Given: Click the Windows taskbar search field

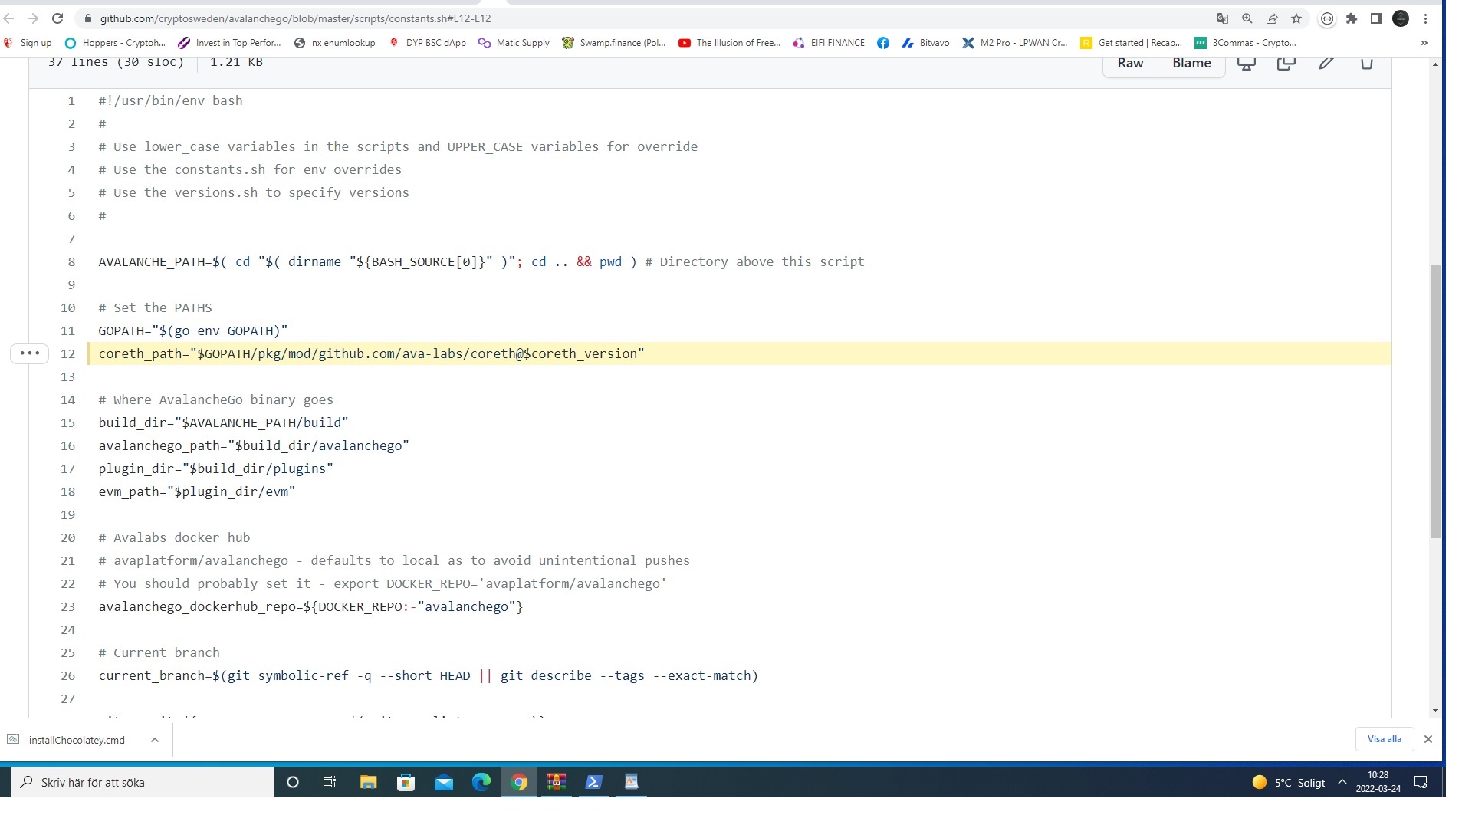Looking at the screenshot, I should (146, 782).
